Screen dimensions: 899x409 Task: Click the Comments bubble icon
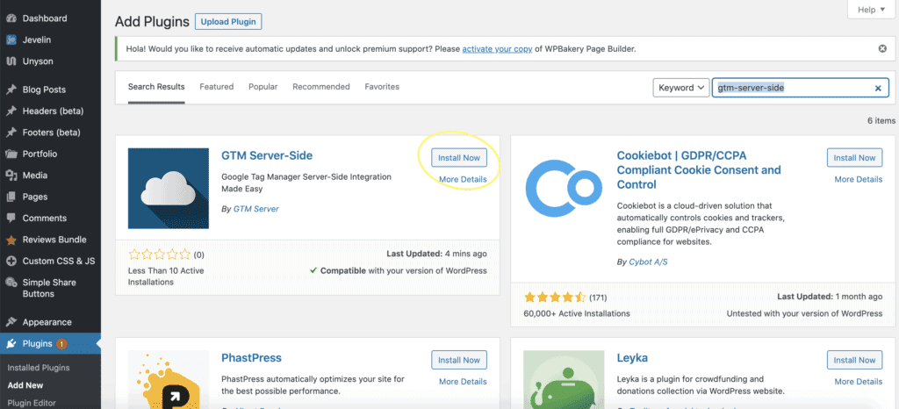pyautogui.click(x=11, y=218)
